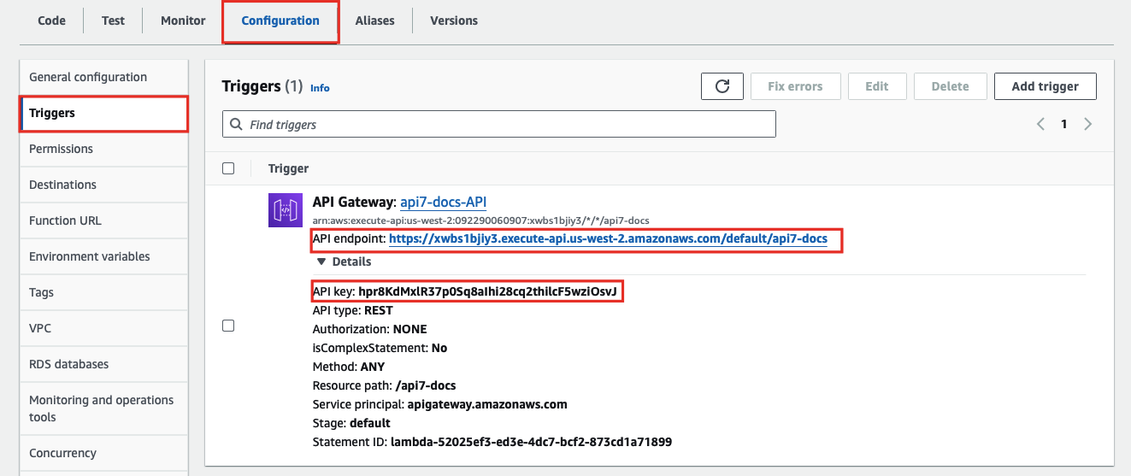Click into the Find triggers search field
Screen dimensions: 1131x476
[499, 124]
